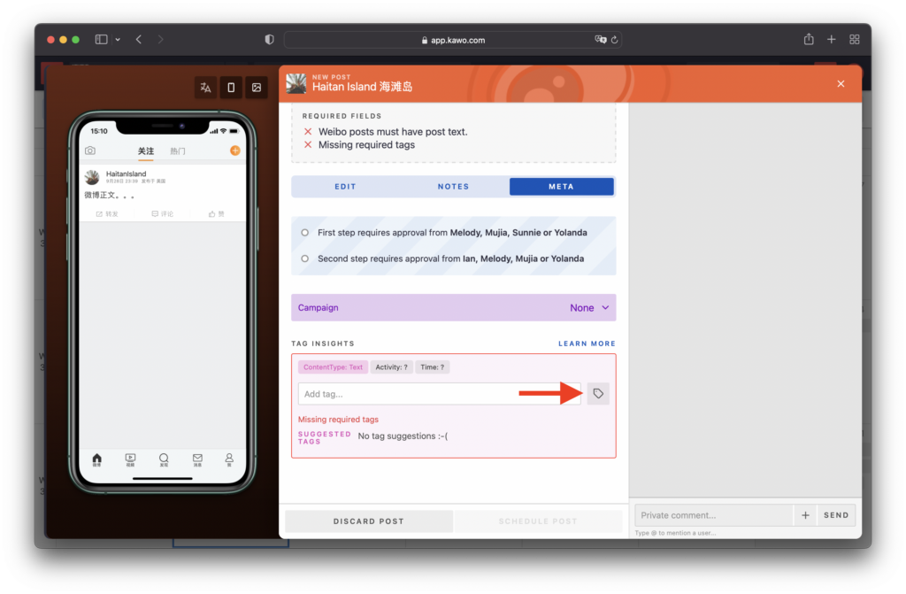906x594 pixels.
Task: Focus the Private comment input field
Action: (x=714, y=515)
